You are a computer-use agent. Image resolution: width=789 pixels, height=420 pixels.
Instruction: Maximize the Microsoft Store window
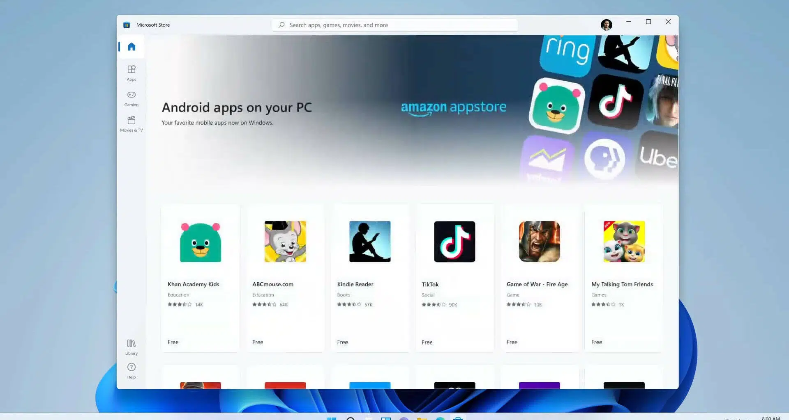click(x=648, y=22)
